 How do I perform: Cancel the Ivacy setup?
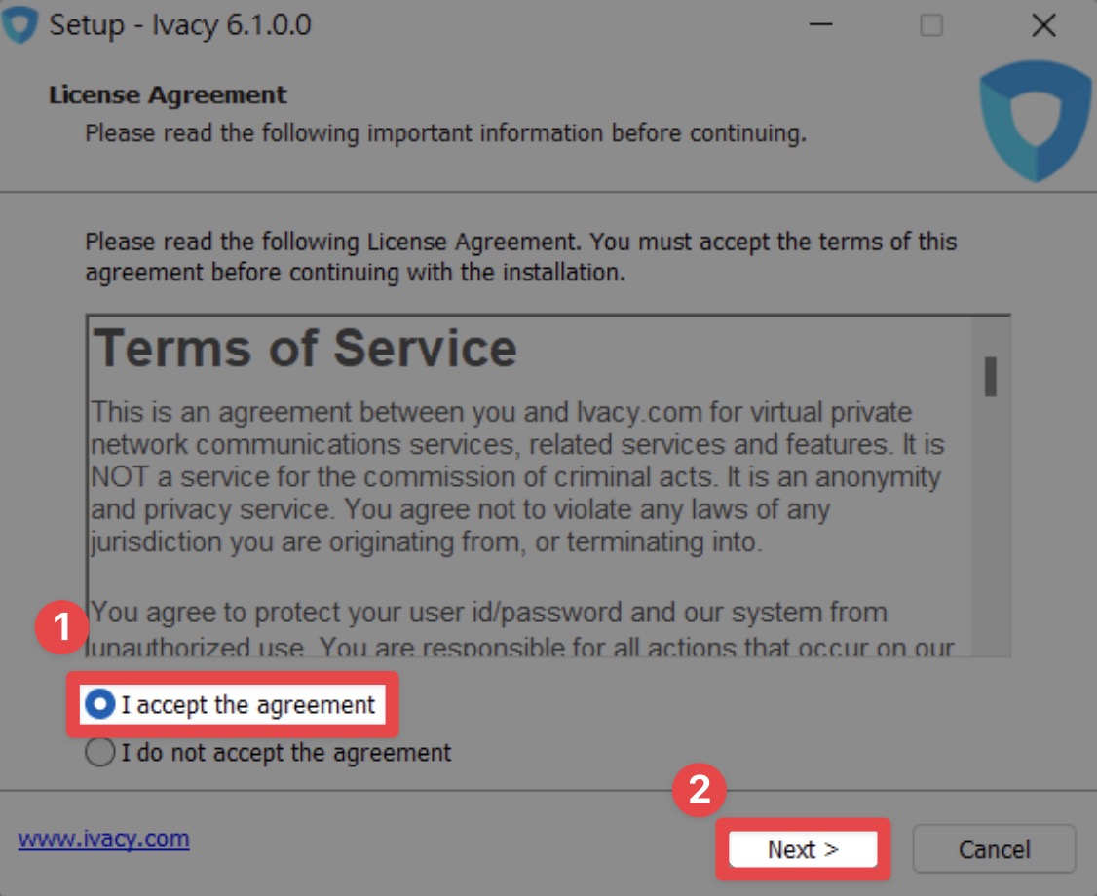point(994,849)
